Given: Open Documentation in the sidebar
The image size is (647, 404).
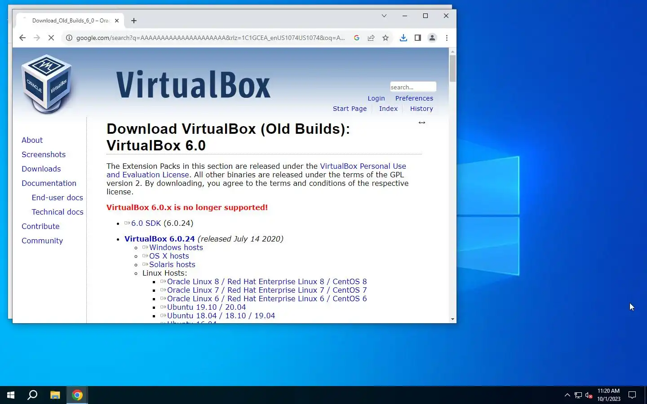Looking at the screenshot, I should pyautogui.click(x=49, y=183).
